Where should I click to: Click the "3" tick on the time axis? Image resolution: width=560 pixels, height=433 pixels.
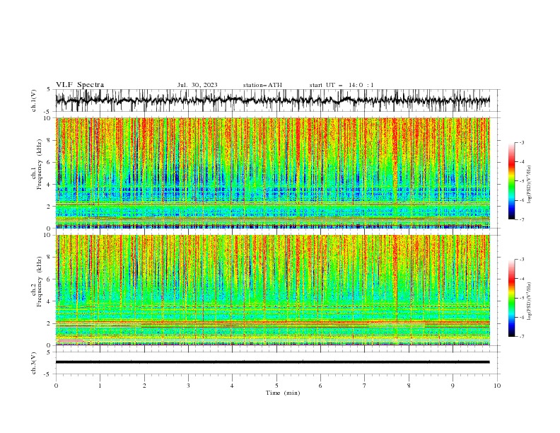tap(188, 386)
